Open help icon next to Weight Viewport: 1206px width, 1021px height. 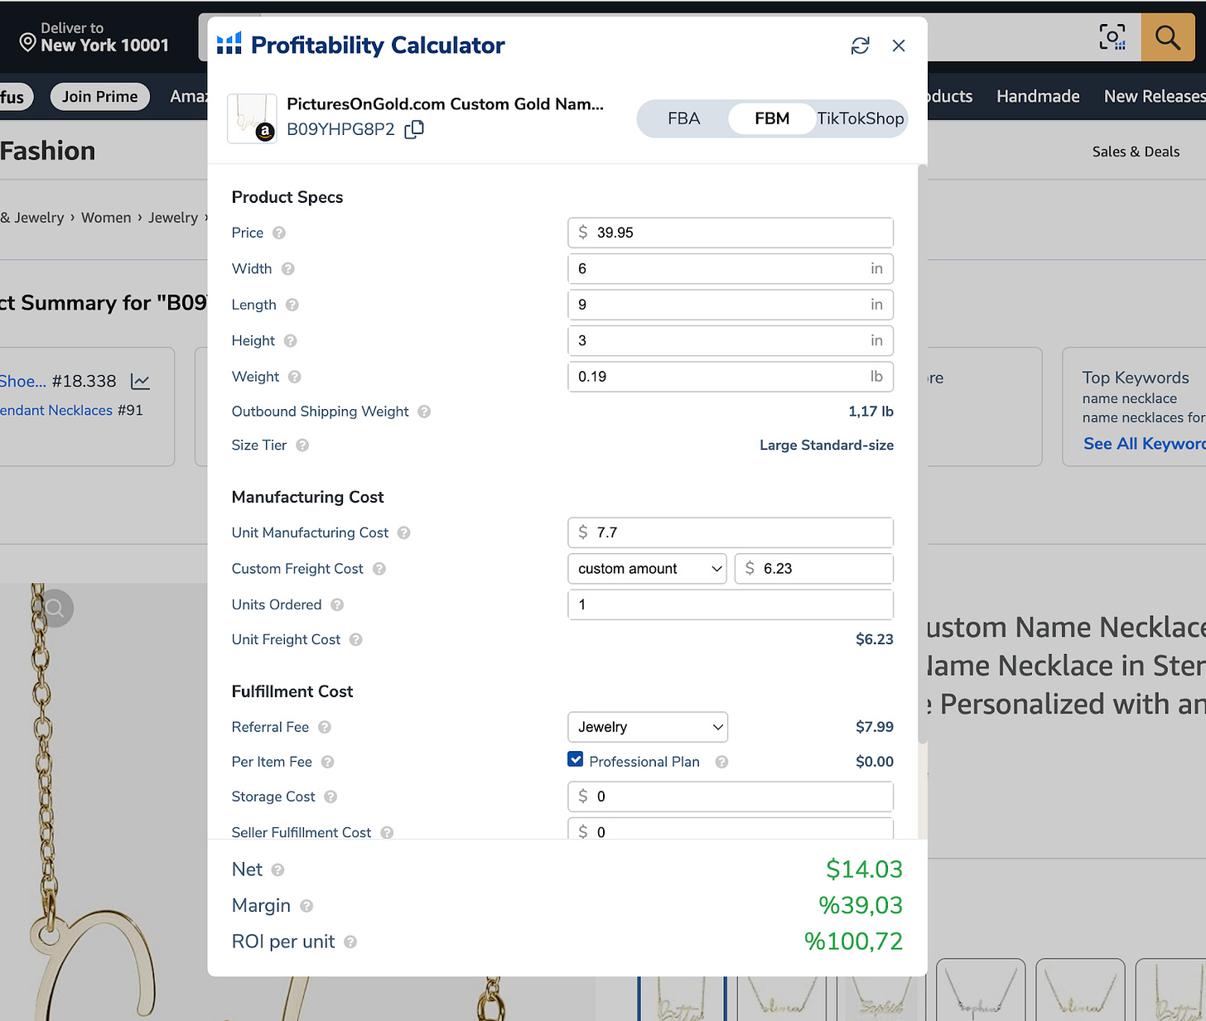tap(294, 377)
